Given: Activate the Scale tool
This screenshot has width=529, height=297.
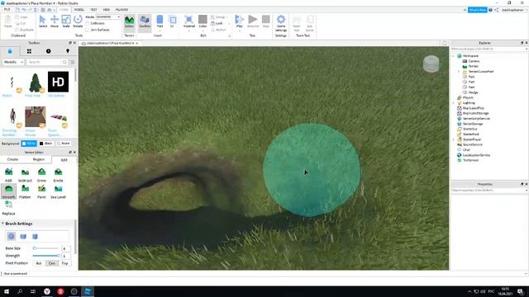Looking at the screenshot, I should click(66, 21).
